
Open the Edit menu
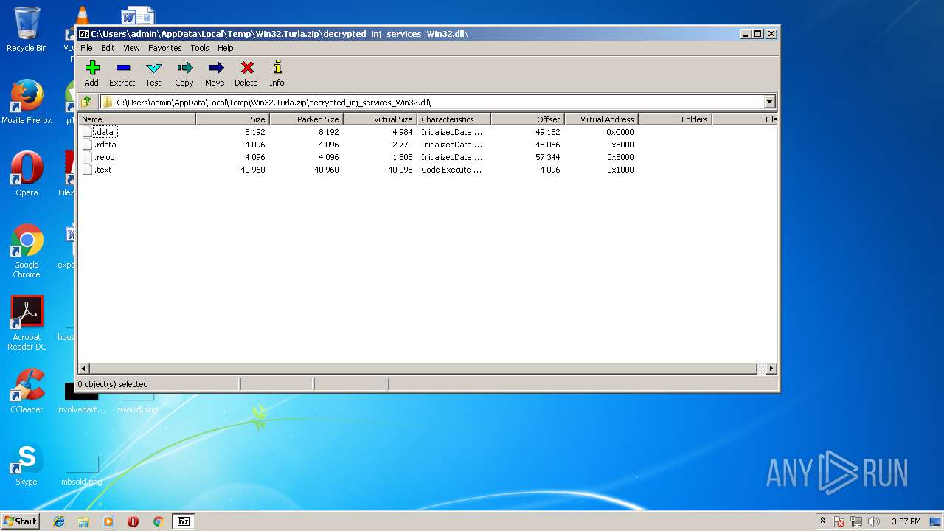[108, 48]
